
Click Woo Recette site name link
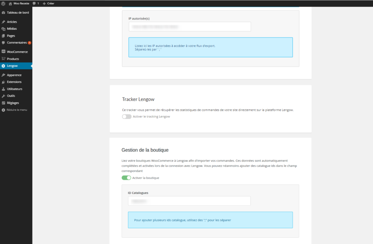(21, 3)
